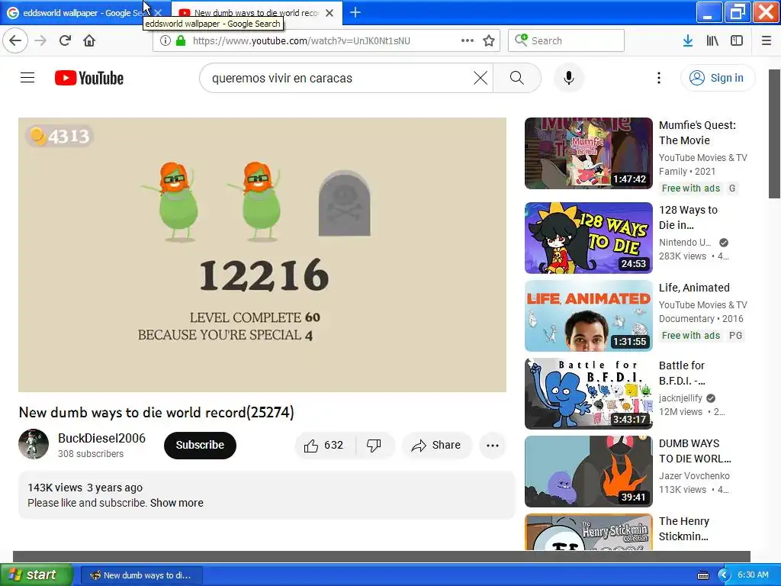Click the Jazer Vovchenko channel name
781x586 pixels.
(694, 476)
